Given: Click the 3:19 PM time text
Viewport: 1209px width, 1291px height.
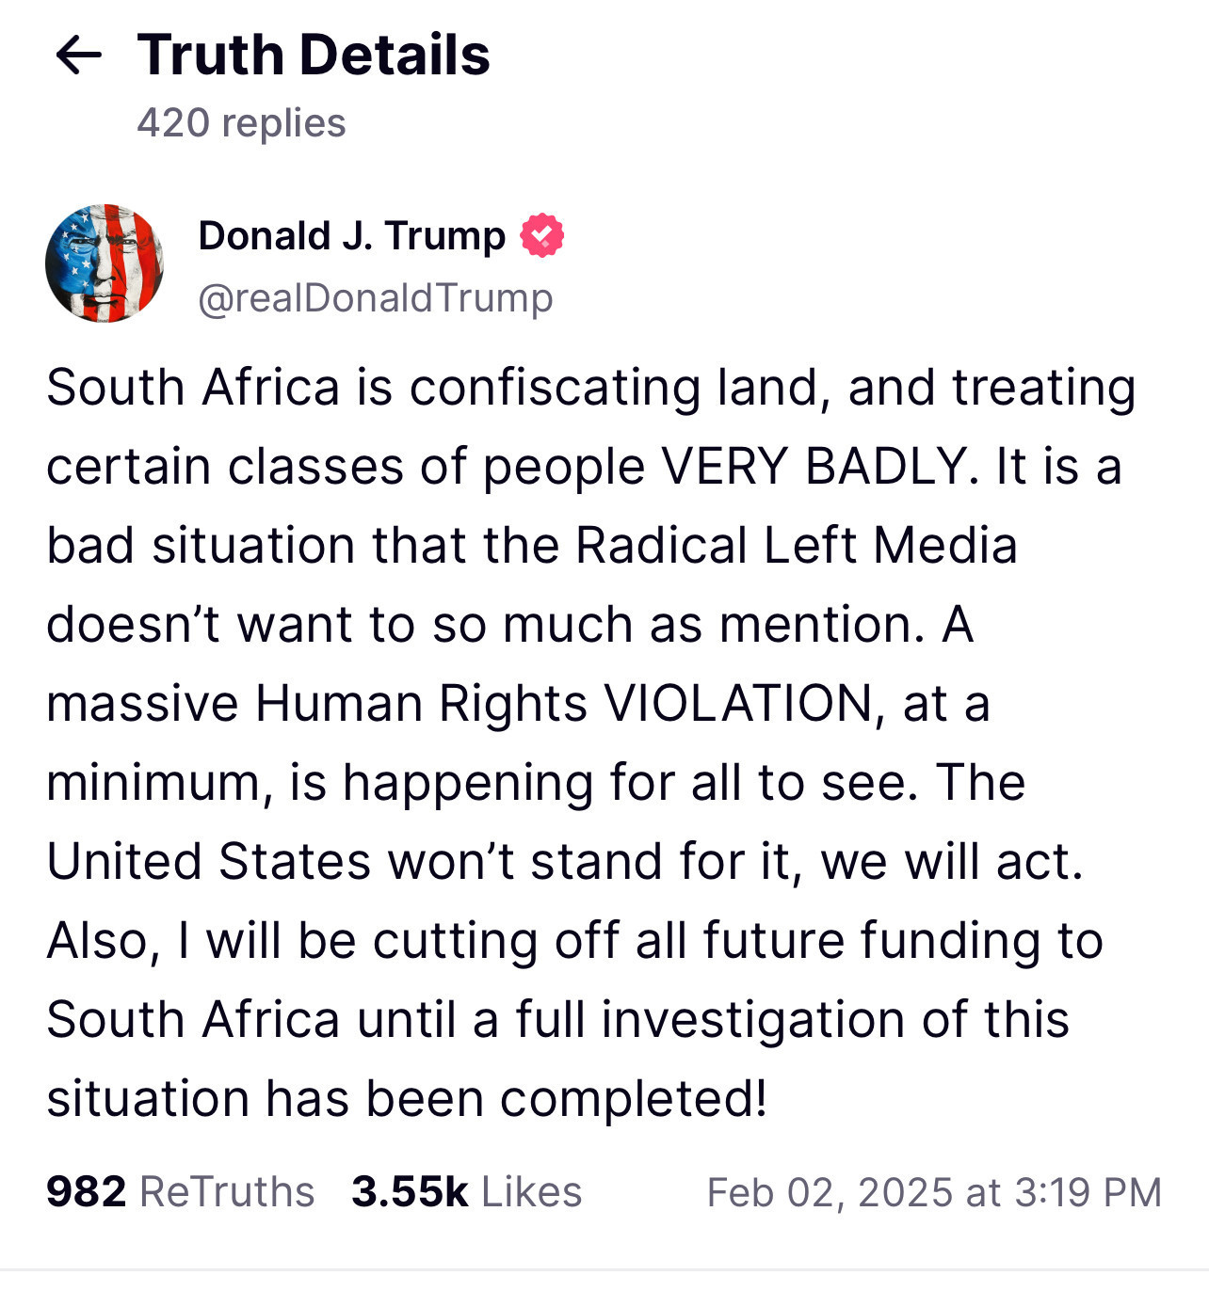Looking at the screenshot, I should [x=1088, y=1192].
